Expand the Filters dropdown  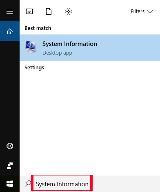pos(142,11)
